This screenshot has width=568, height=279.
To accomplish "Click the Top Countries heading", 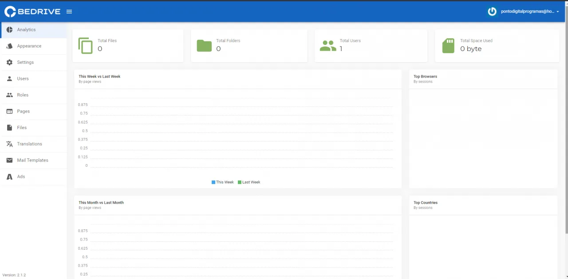I will (426, 202).
